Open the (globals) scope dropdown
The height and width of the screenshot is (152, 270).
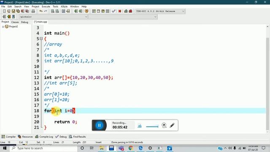click(x=86, y=17)
